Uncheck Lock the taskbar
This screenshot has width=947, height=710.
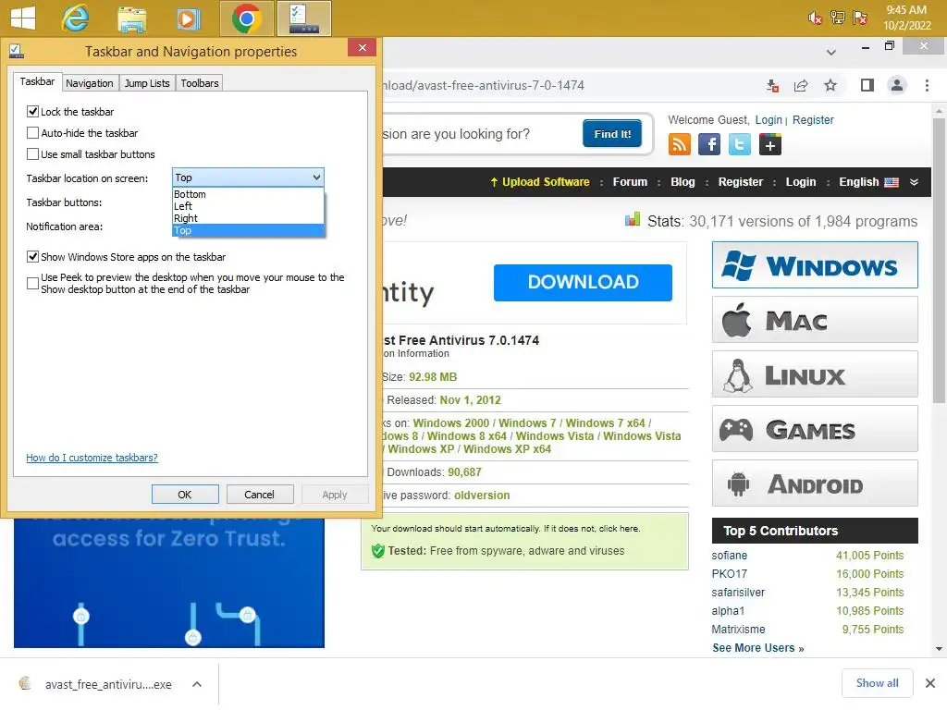tap(32, 112)
